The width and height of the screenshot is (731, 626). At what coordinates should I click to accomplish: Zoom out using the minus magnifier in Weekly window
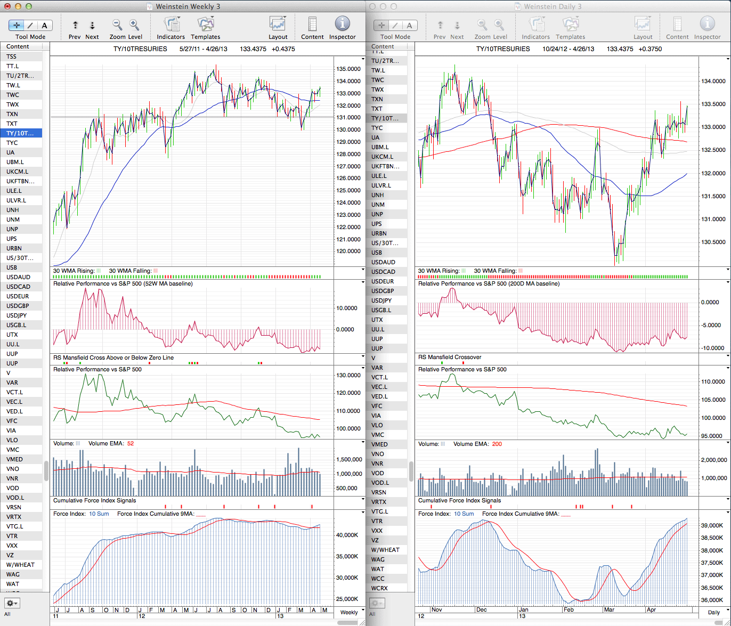(x=117, y=25)
